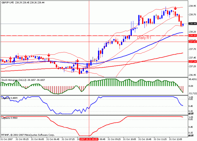Click the '31 Oct 06:45' time axis label
The height and width of the screenshot is (141, 197).
point(53,139)
